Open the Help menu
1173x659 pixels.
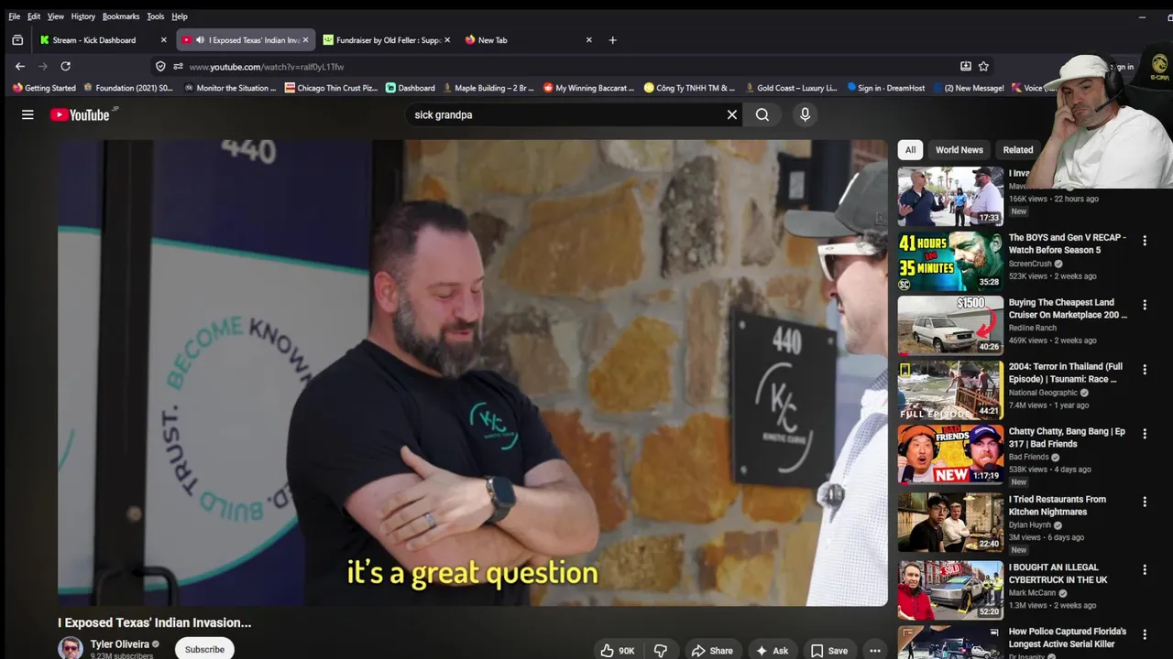coord(180,16)
